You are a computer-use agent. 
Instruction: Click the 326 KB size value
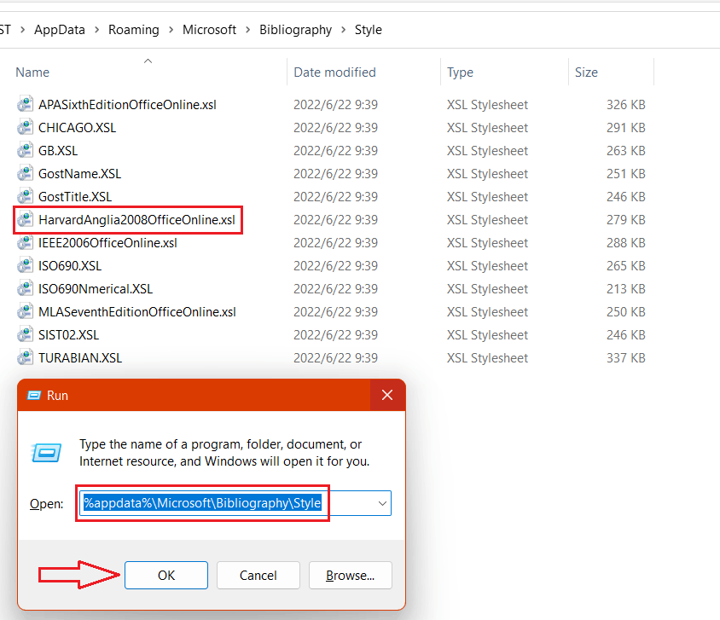click(626, 105)
